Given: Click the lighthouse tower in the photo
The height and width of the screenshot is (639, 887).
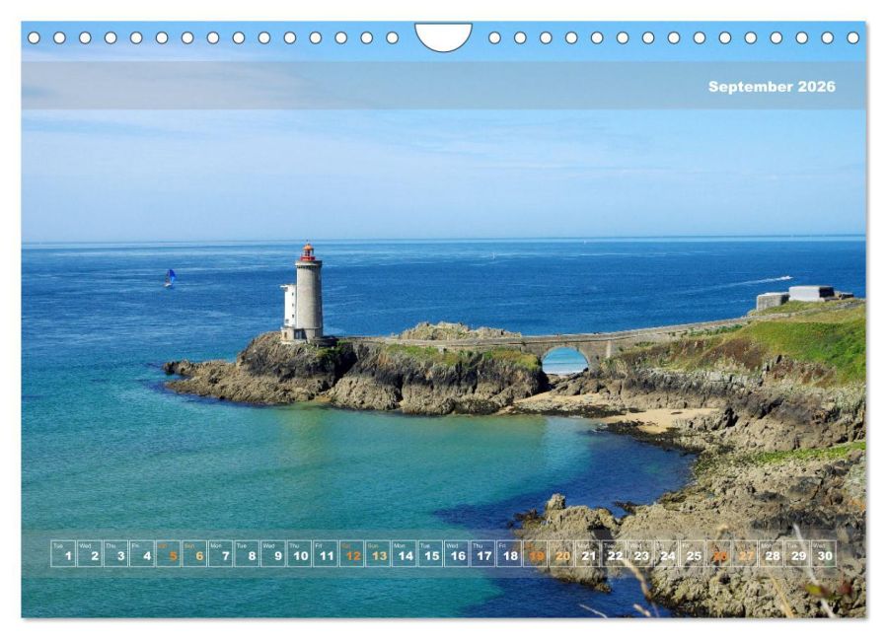Looking at the screenshot, I should (308, 294).
